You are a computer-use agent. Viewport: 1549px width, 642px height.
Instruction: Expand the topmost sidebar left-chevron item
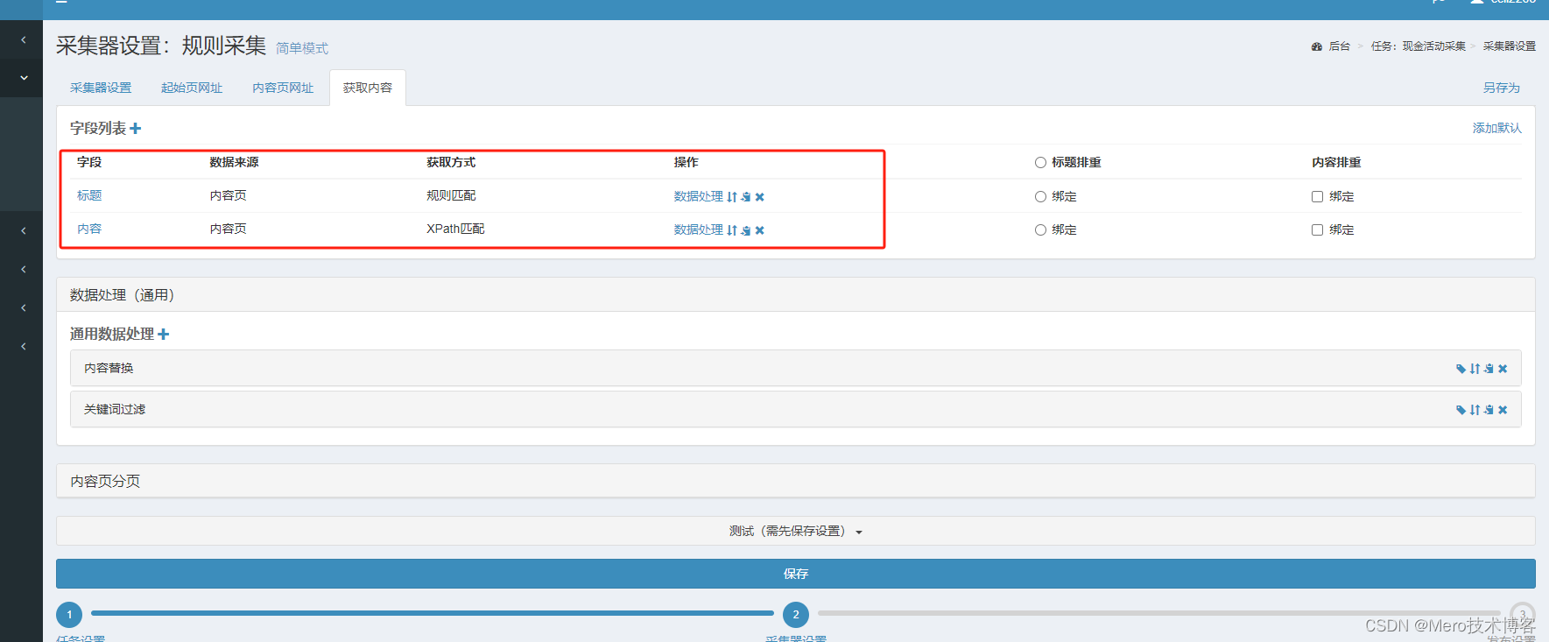tap(24, 39)
